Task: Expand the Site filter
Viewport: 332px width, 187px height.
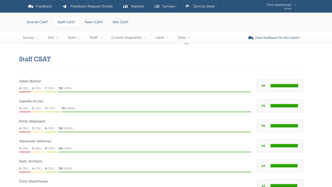Action: pyautogui.click(x=53, y=37)
